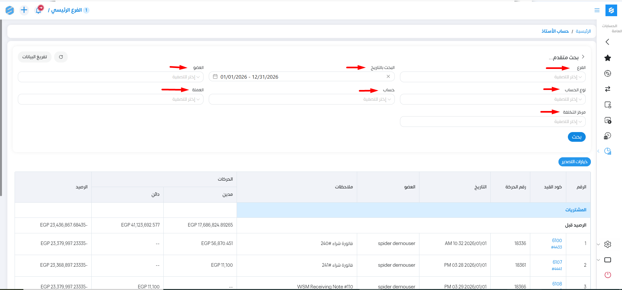Collapse the بحث متقدم advanced search section

point(583,57)
